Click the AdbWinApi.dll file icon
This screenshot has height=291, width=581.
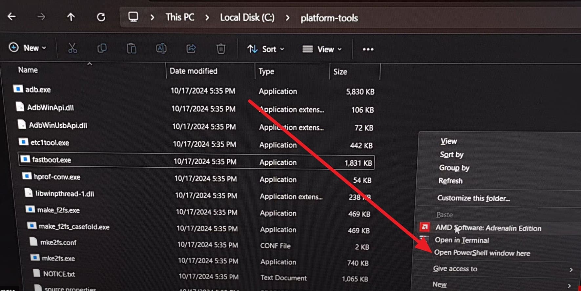[20, 107]
